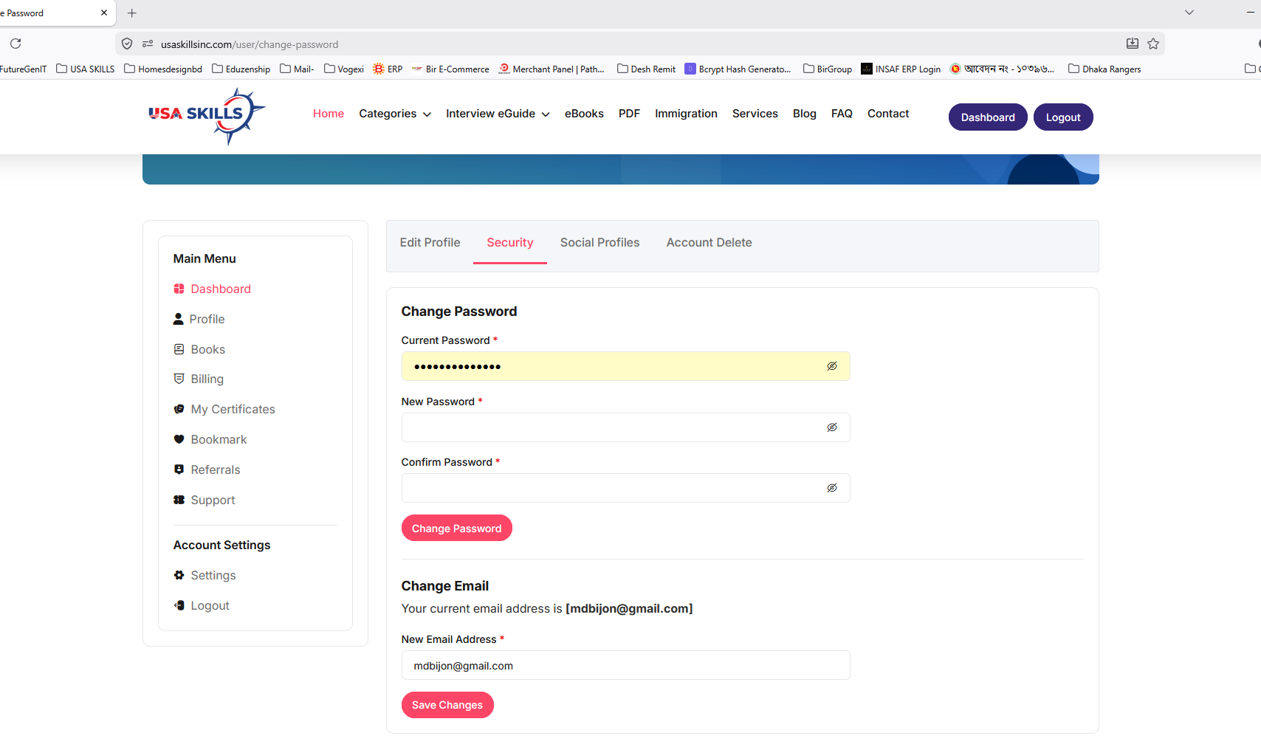Image resolution: width=1261 pixels, height=747 pixels.
Task: Open My Certificates in Main Menu
Action: 233,409
